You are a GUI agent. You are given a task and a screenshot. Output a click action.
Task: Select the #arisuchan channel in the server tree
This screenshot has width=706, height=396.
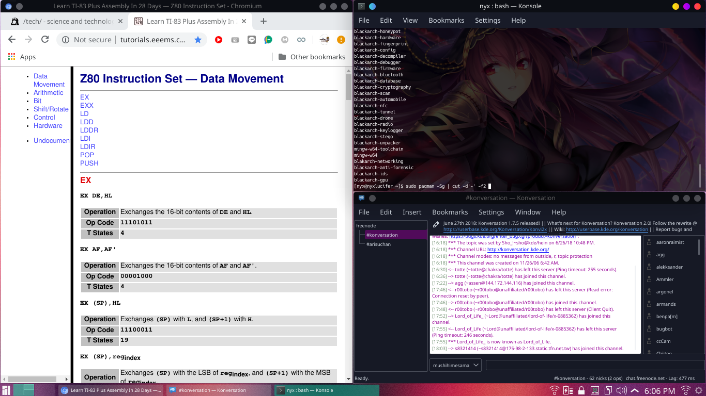point(378,244)
